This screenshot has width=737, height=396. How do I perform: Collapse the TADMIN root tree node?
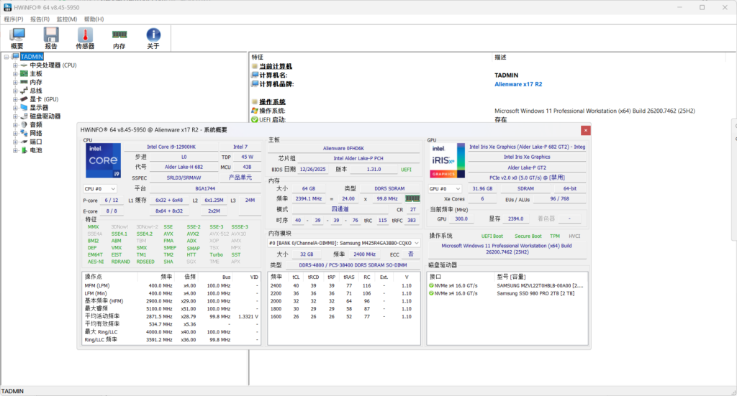6,57
